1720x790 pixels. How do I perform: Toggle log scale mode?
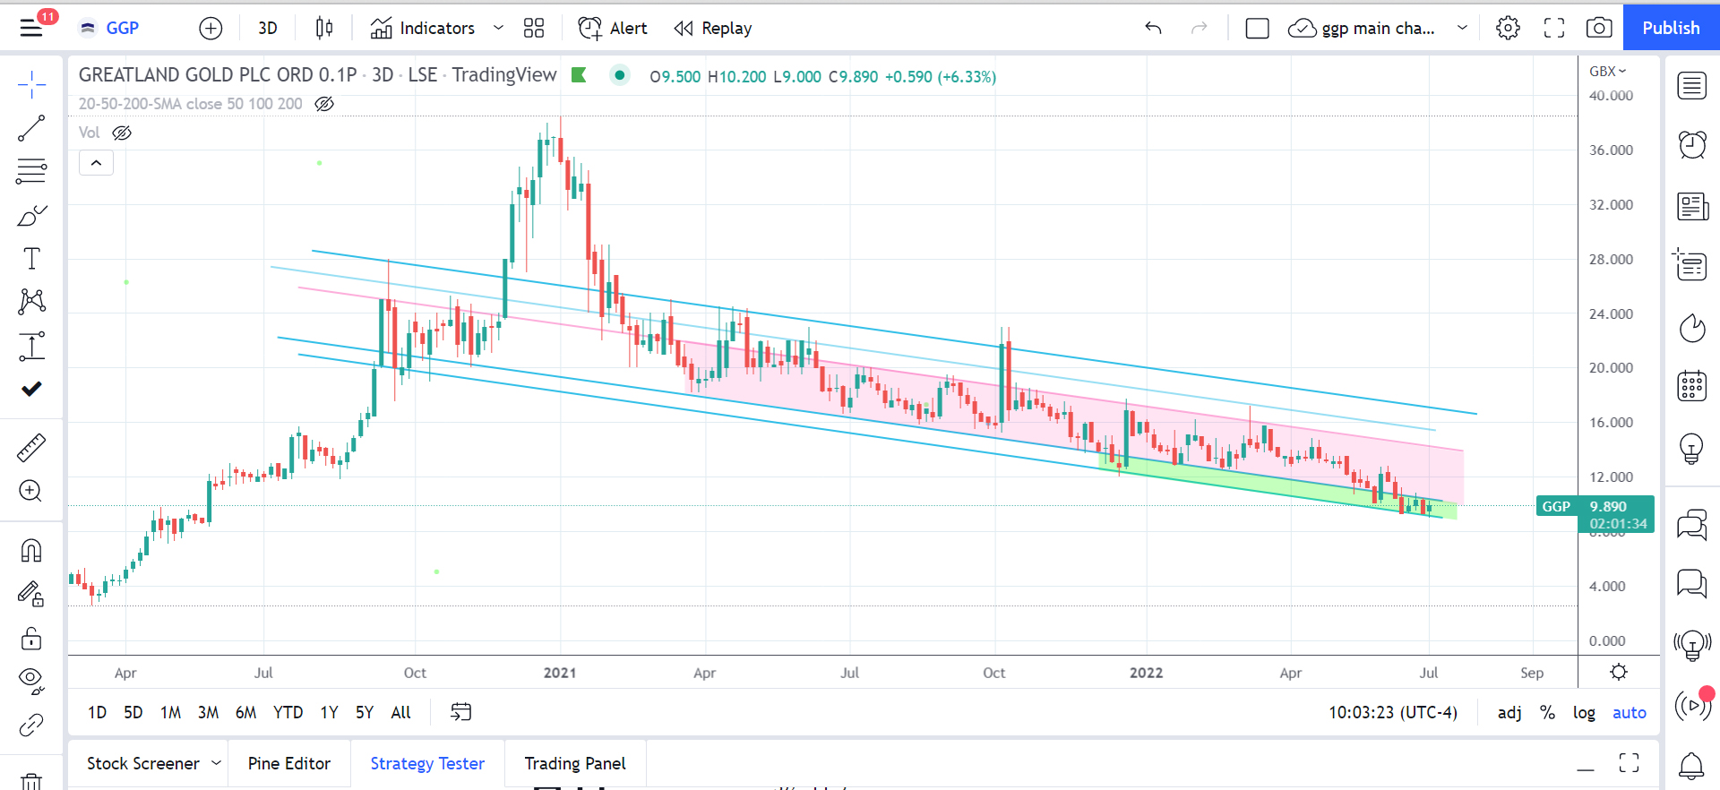point(1584,712)
